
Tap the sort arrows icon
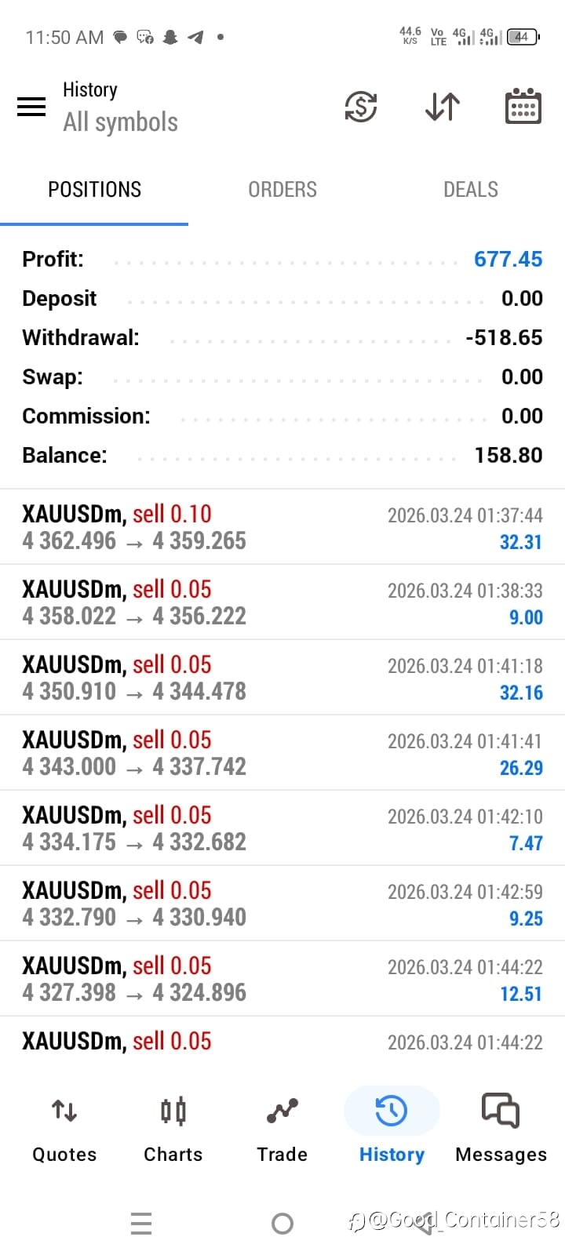point(443,107)
